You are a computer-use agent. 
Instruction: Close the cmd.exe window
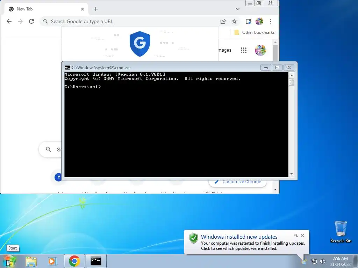pos(289,68)
